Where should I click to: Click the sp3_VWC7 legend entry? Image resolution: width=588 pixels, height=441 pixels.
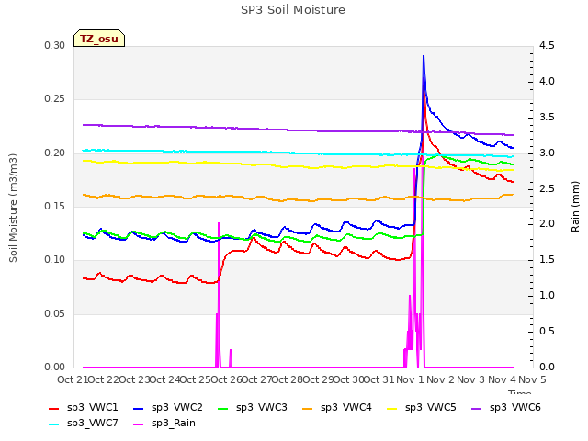tap(84, 424)
